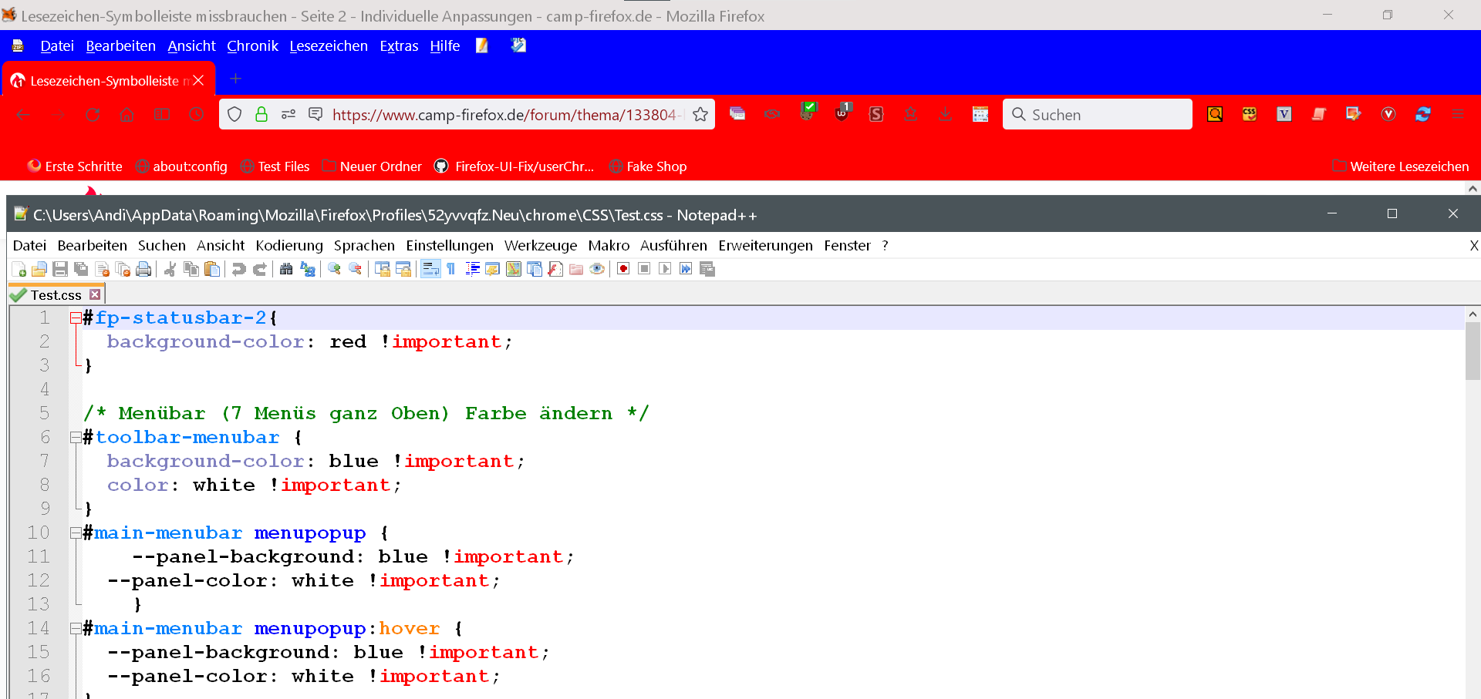Collapse the #toolbar-menubar fold marker

tap(76, 437)
